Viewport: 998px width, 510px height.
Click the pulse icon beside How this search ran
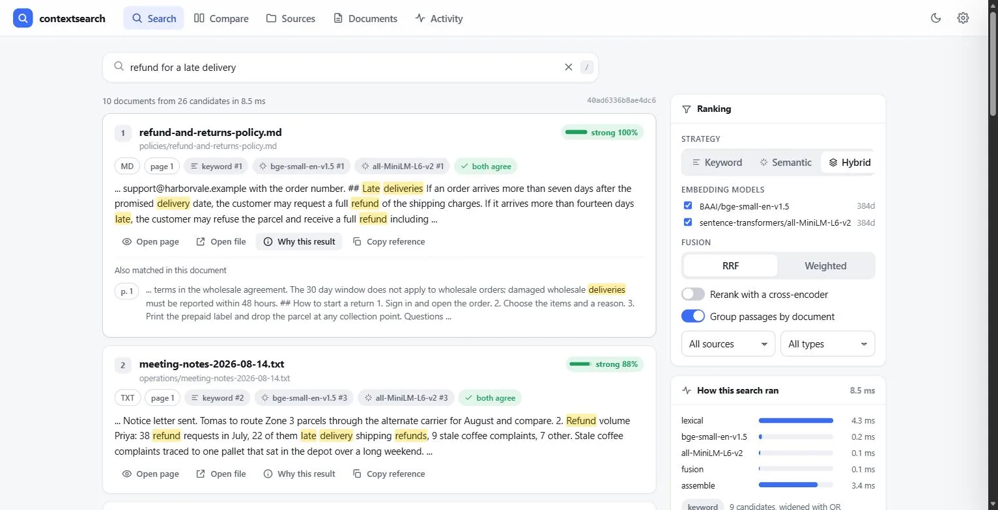click(686, 391)
